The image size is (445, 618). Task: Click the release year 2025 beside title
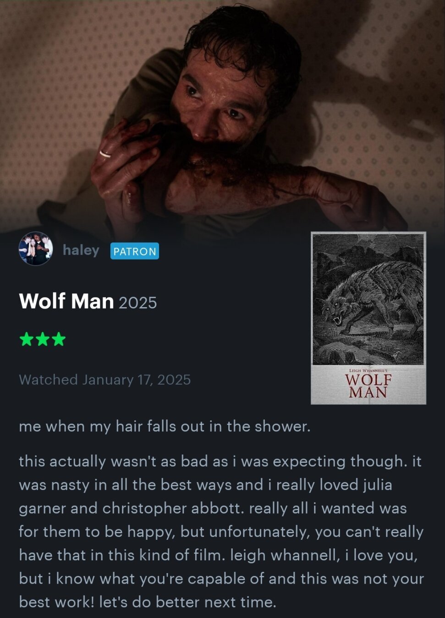138,303
